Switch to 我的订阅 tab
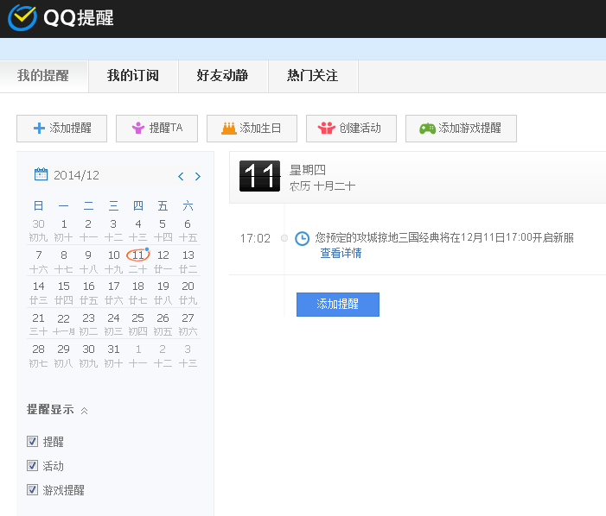This screenshot has width=606, height=516. pyautogui.click(x=133, y=76)
